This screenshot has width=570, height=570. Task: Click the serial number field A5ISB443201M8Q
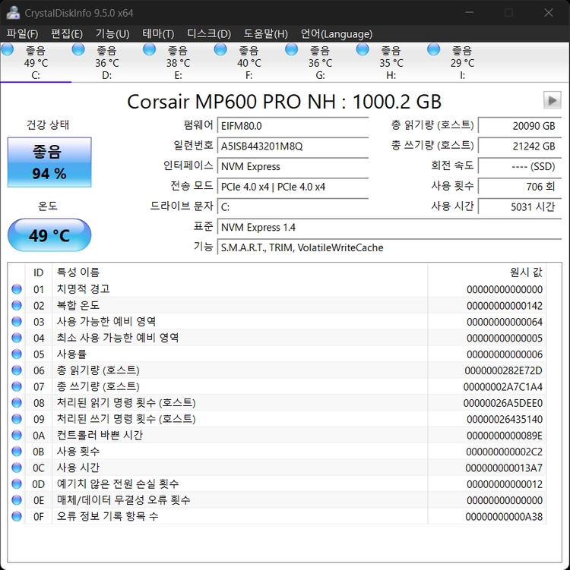point(293,146)
